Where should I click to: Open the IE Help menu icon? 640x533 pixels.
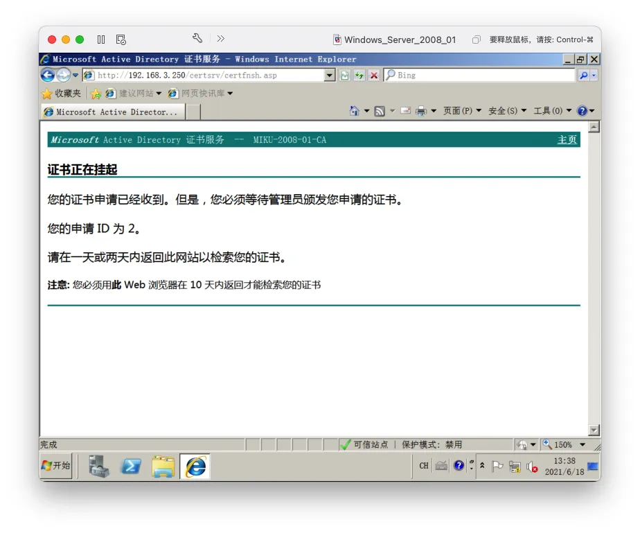coord(585,111)
